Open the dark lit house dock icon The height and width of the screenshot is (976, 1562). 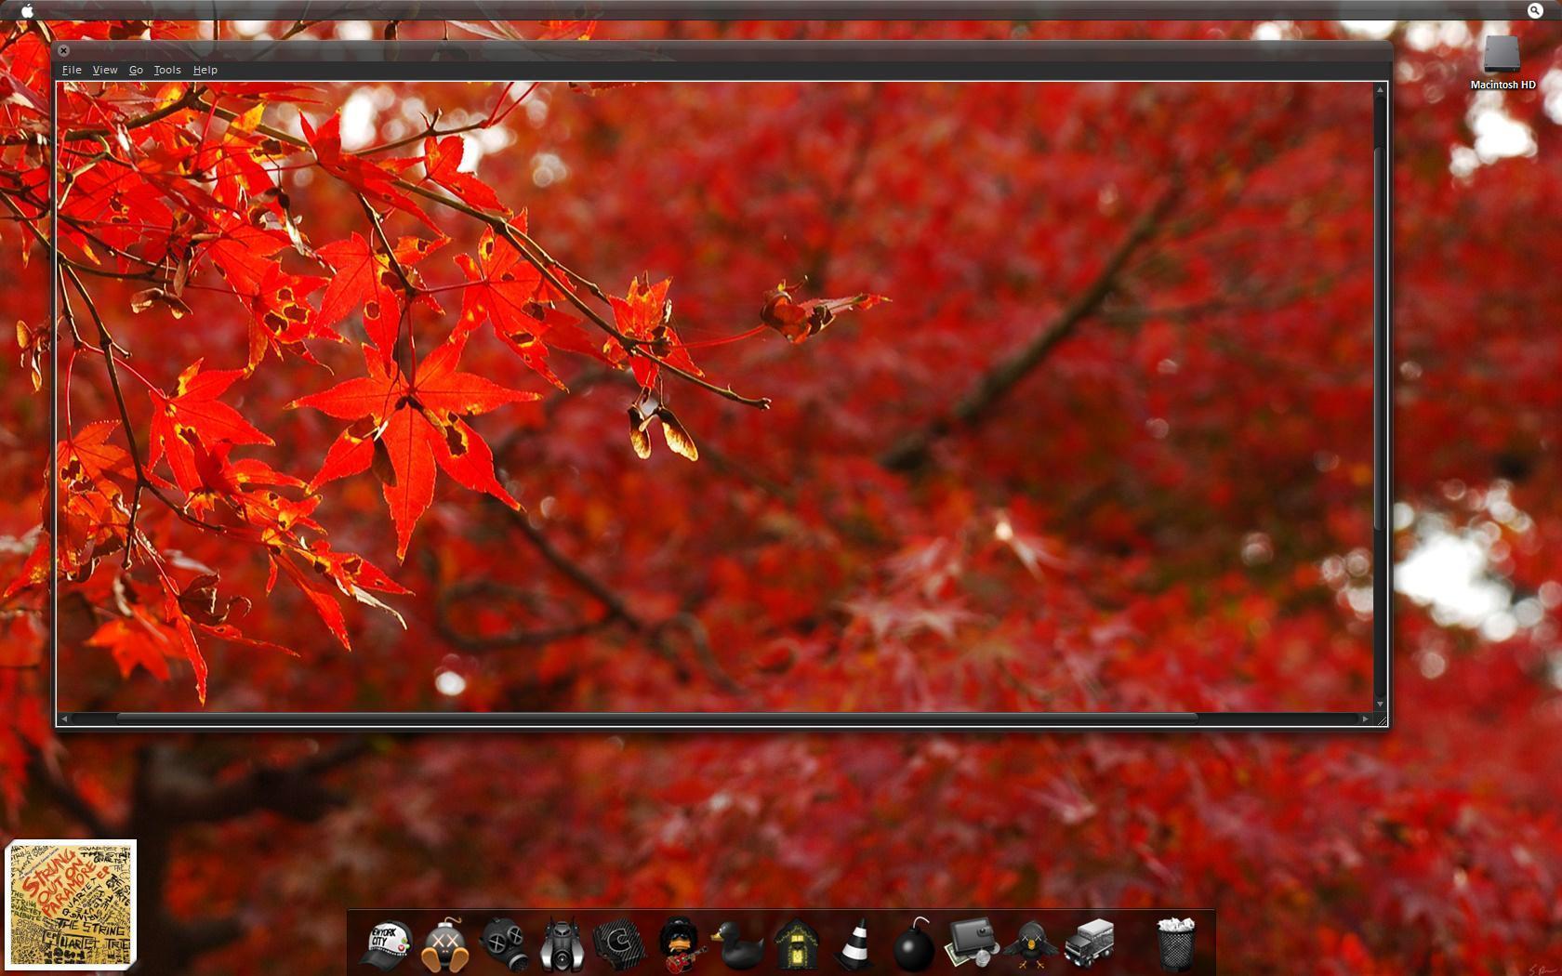pos(797,944)
